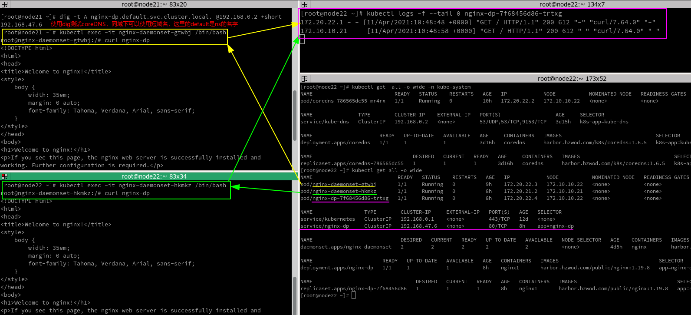This screenshot has height=315, width=691.
Task: Select service/nginx-dp row name
Action: [325, 226]
